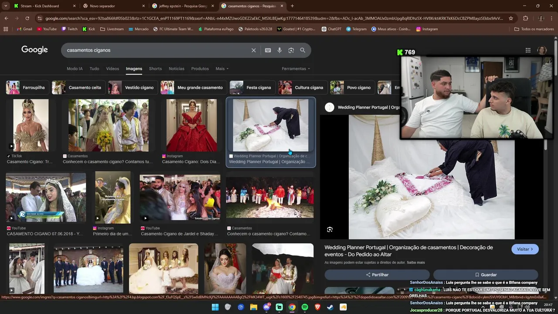558x314 pixels.
Task: Reload the current page
Action: coord(27,18)
